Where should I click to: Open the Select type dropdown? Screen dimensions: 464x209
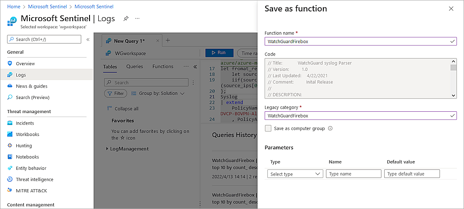pyautogui.click(x=295, y=174)
